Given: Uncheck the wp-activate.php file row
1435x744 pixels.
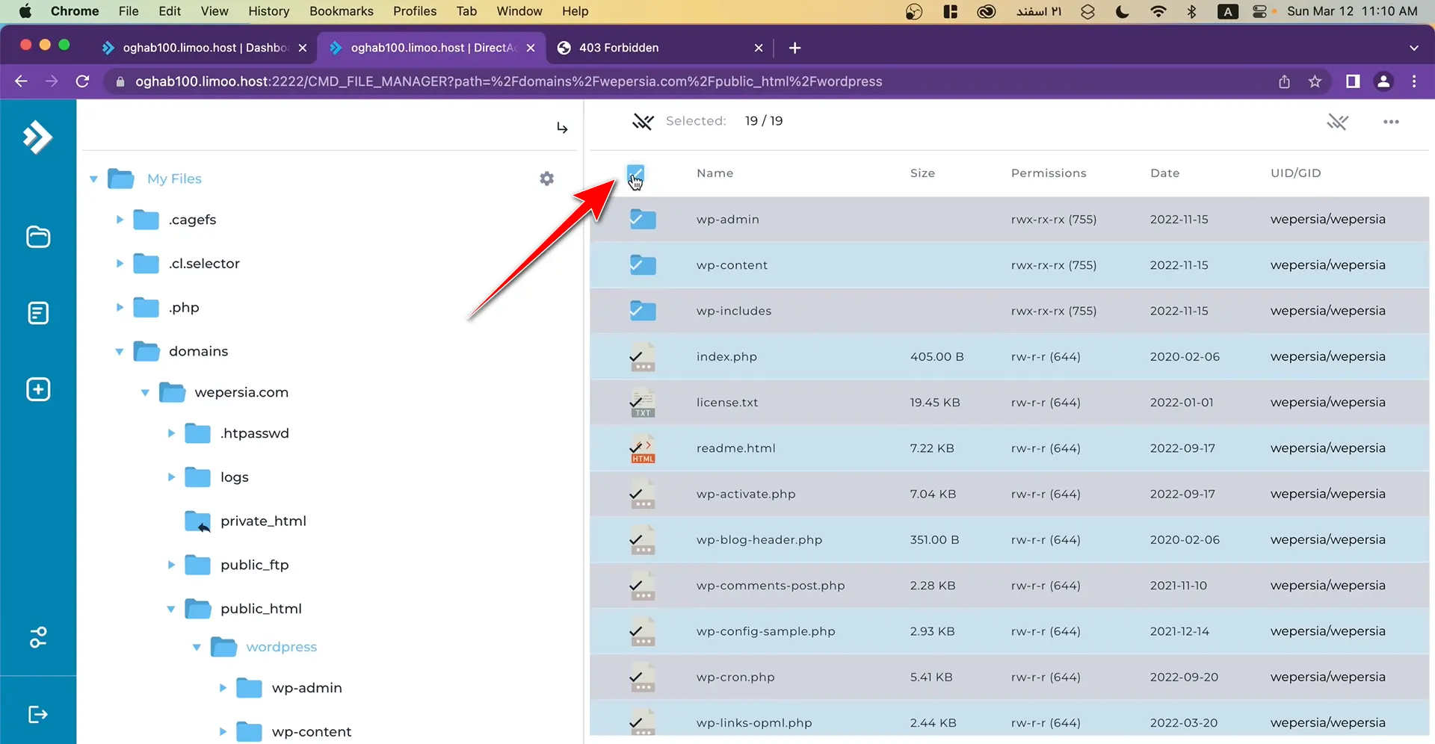Looking at the screenshot, I should click(642, 494).
